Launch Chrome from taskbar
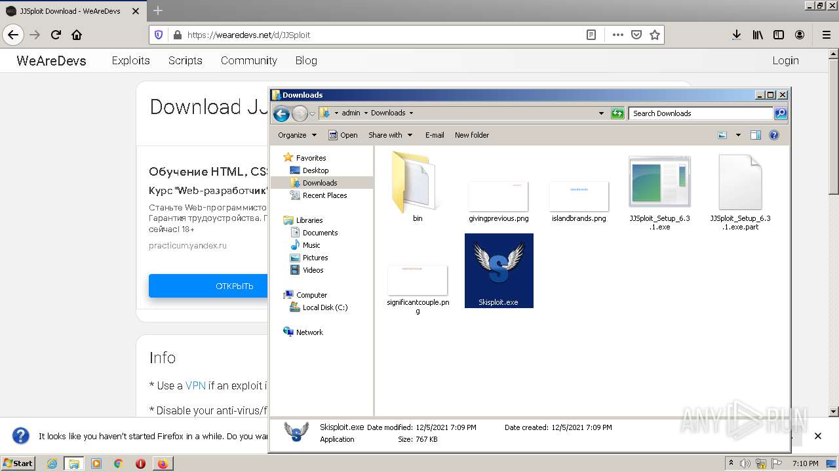Viewport: 839px width, 472px height. [x=118, y=463]
